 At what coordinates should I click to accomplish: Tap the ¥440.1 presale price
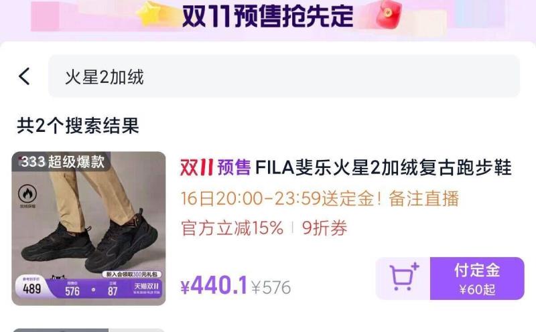coord(214,286)
